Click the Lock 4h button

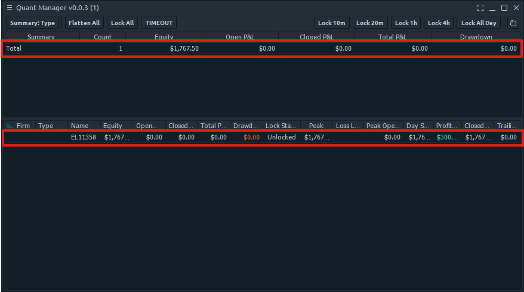[439, 23]
